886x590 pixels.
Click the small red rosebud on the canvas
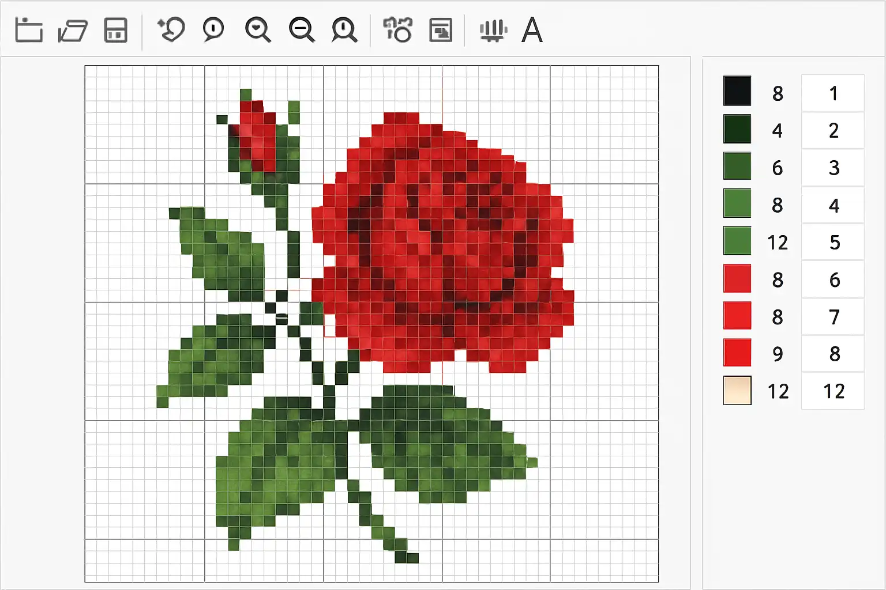pyautogui.click(x=257, y=136)
